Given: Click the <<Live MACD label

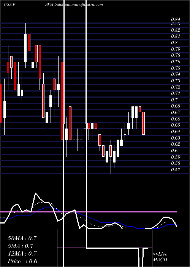Looking at the screenshot, I should 160,257.
